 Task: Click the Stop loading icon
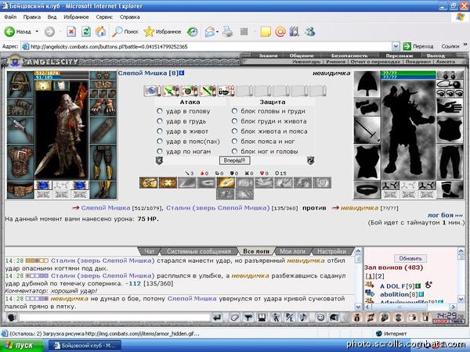[x=71, y=31]
